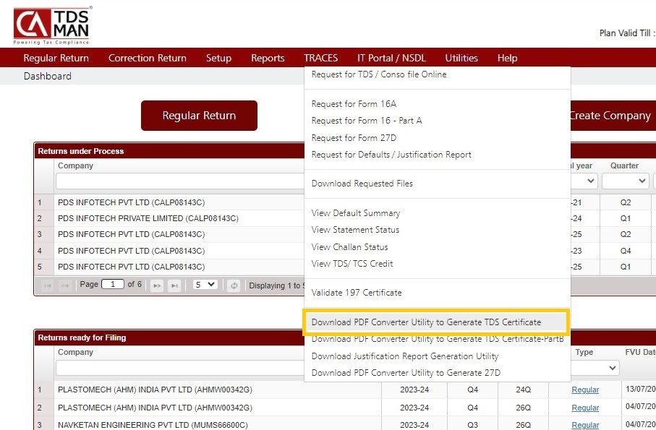The width and height of the screenshot is (656, 430).
Task: Change rows per page from 5
Action: point(205,285)
